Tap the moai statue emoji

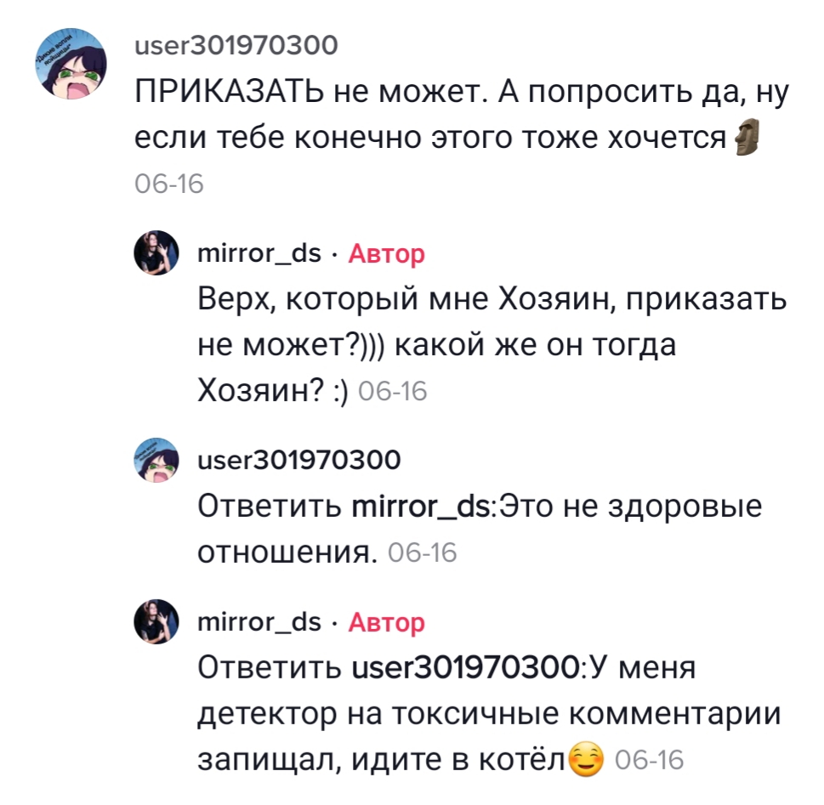pyautogui.click(x=746, y=139)
